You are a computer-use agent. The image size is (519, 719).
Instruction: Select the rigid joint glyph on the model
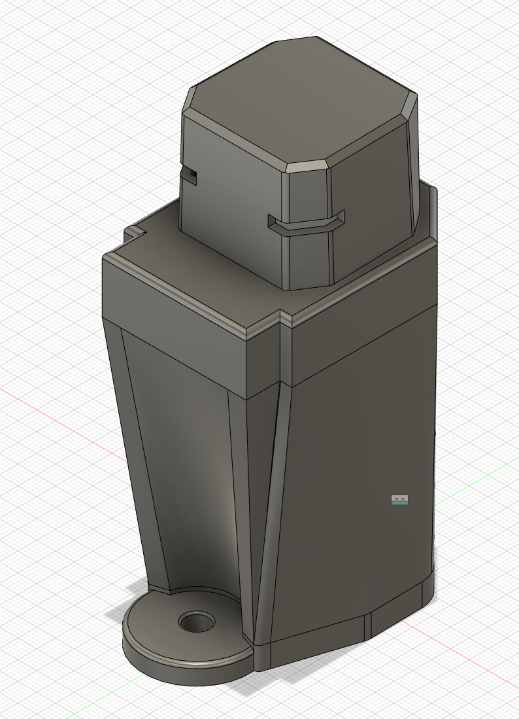coord(399,500)
